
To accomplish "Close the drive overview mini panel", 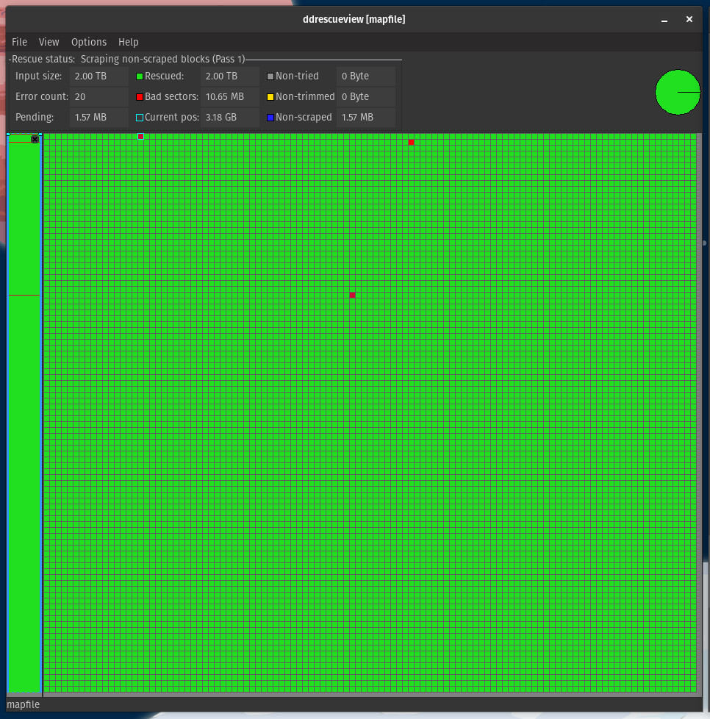I will 34,139.
